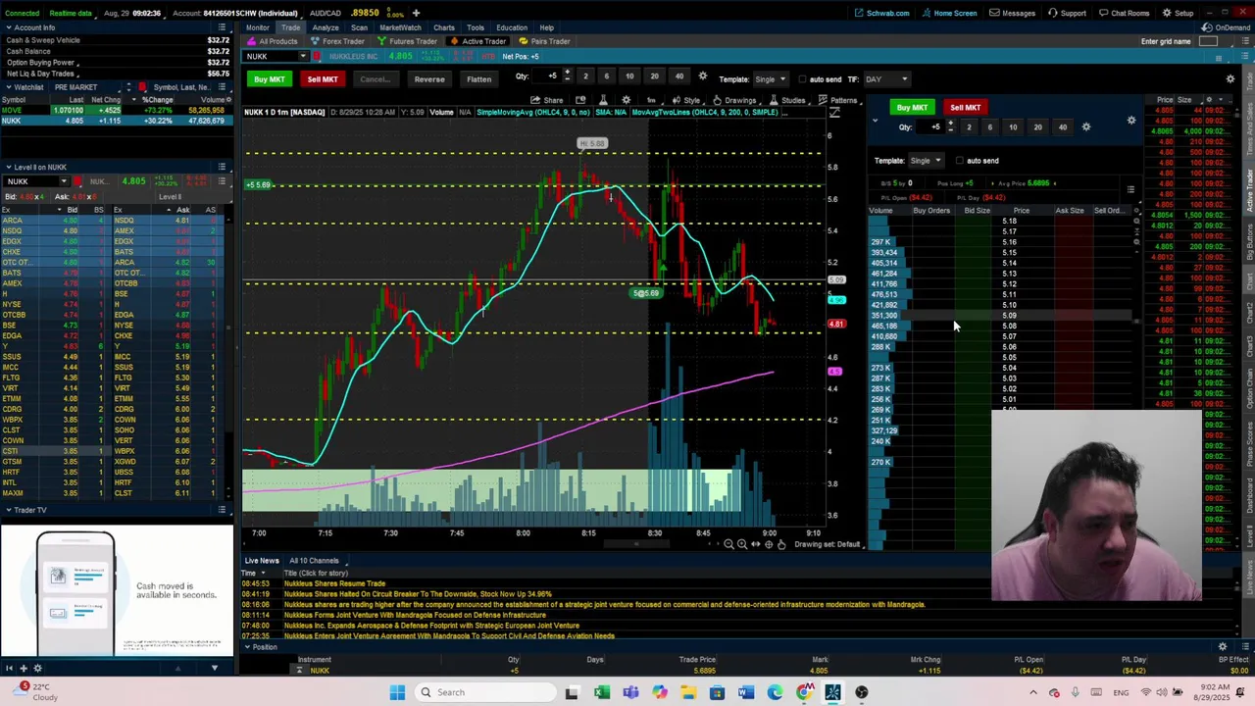Screen dimensions: 1255x706
Task: Open the Template Single dropdown in top bar
Action: tap(770, 79)
